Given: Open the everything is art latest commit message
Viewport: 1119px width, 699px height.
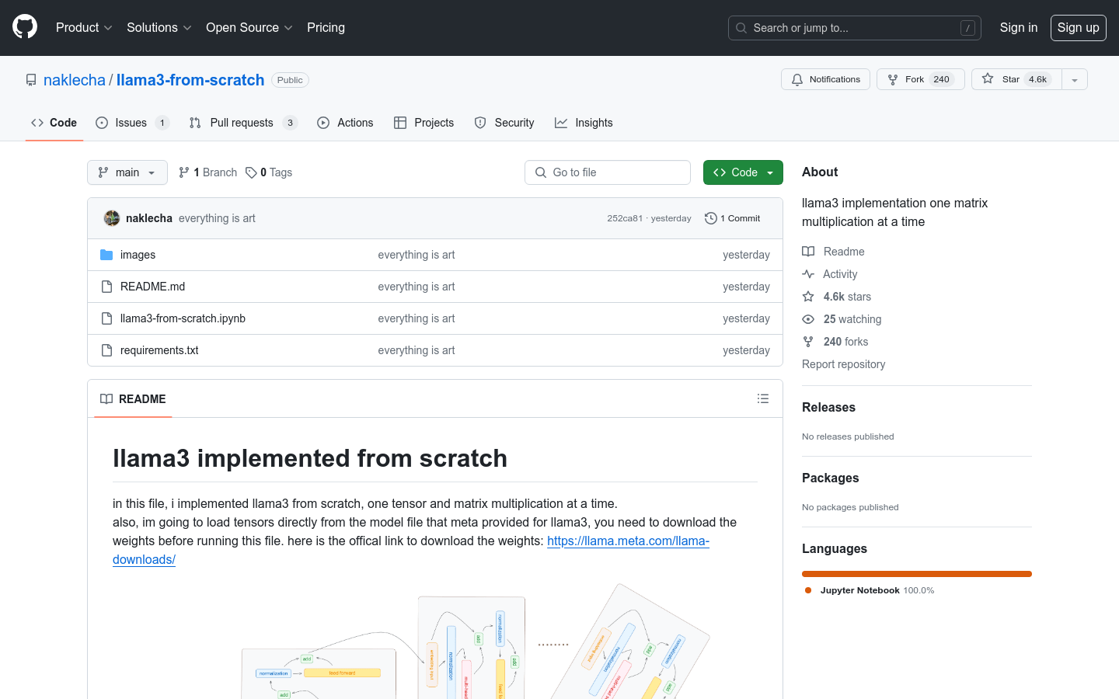Looking at the screenshot, I should (217, 218).
